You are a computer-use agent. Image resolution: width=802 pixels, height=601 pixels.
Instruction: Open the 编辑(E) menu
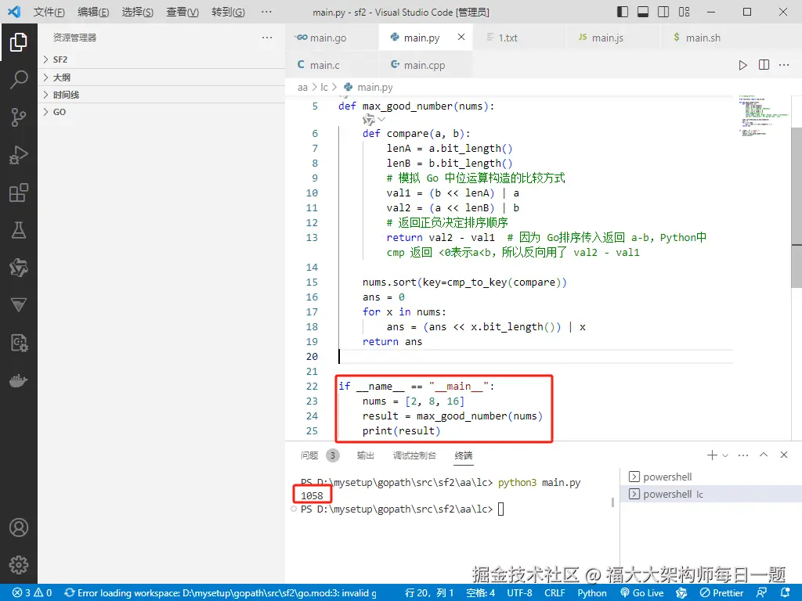coord(93,12)
